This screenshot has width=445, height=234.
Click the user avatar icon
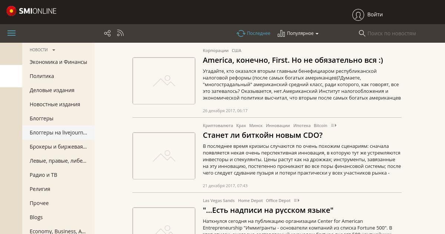tap(358, 14)
